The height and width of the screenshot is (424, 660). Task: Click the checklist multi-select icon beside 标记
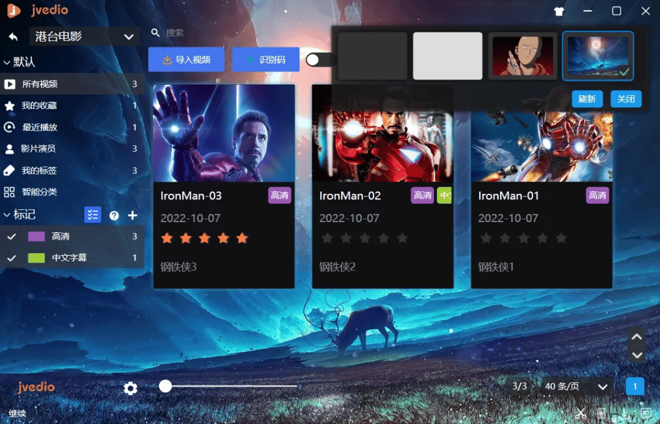(x=92, y=215)
